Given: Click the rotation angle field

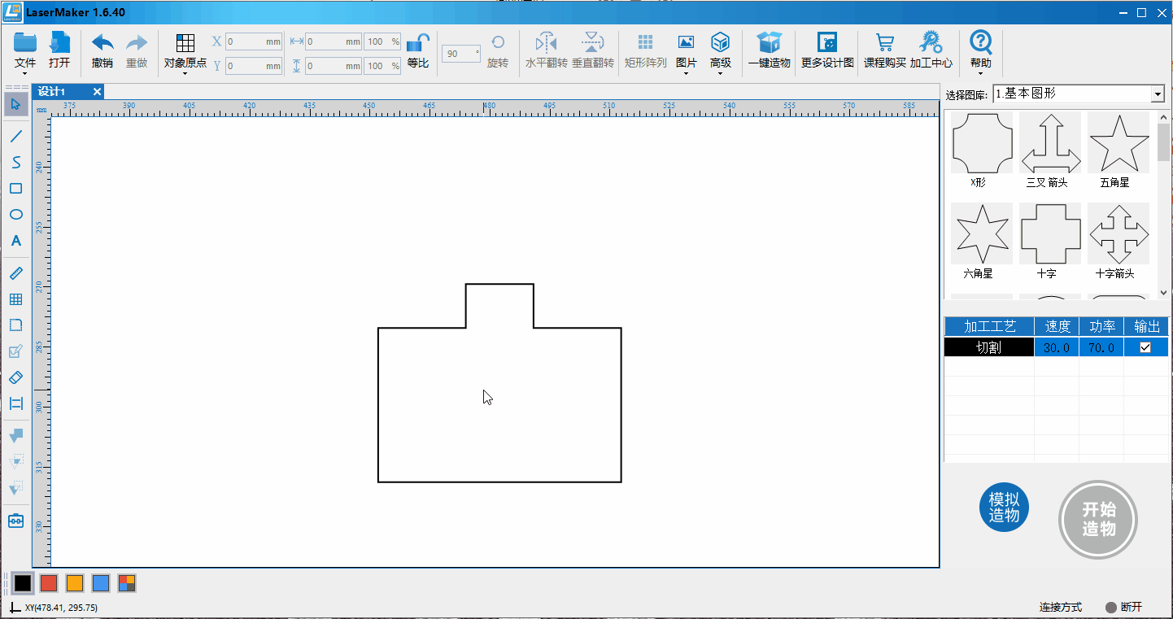Looking at the screenshot, I should pyautogui.click(x=461, y=54).
